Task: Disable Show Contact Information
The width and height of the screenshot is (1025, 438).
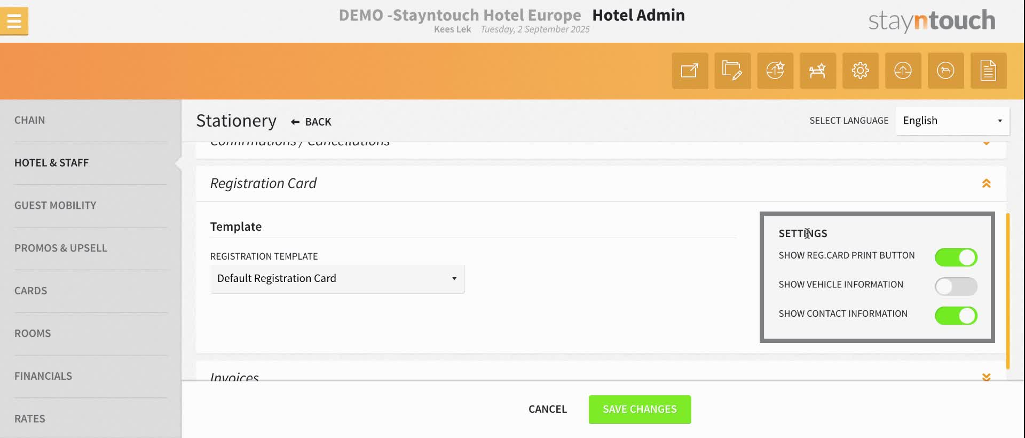Action: pos(956,316)
